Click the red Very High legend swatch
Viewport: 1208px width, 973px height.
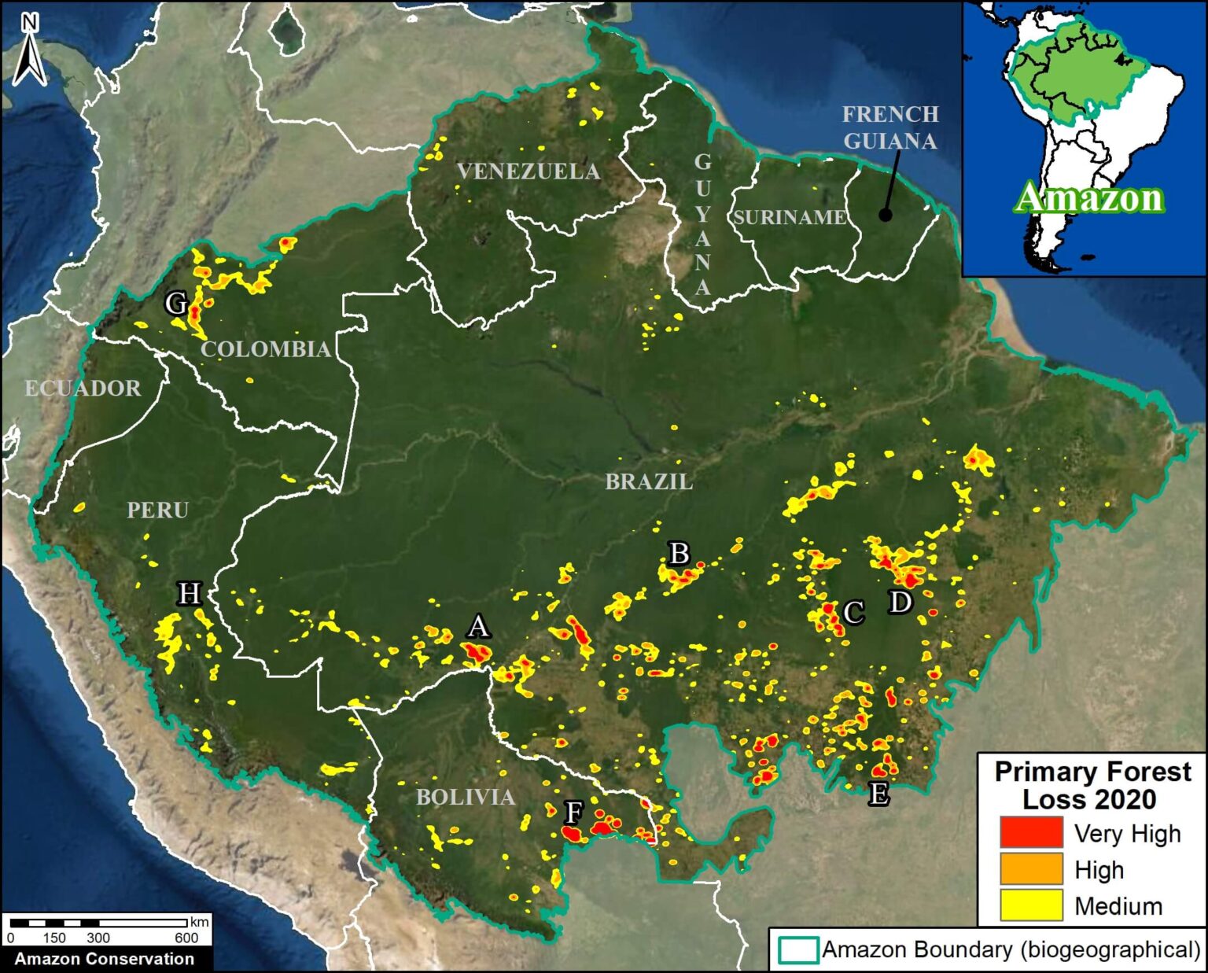coord(1030,832)
